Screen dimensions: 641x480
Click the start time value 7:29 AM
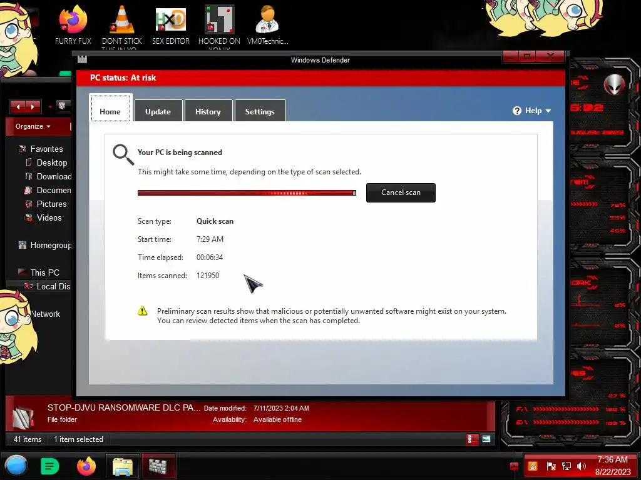pos(210,239)
